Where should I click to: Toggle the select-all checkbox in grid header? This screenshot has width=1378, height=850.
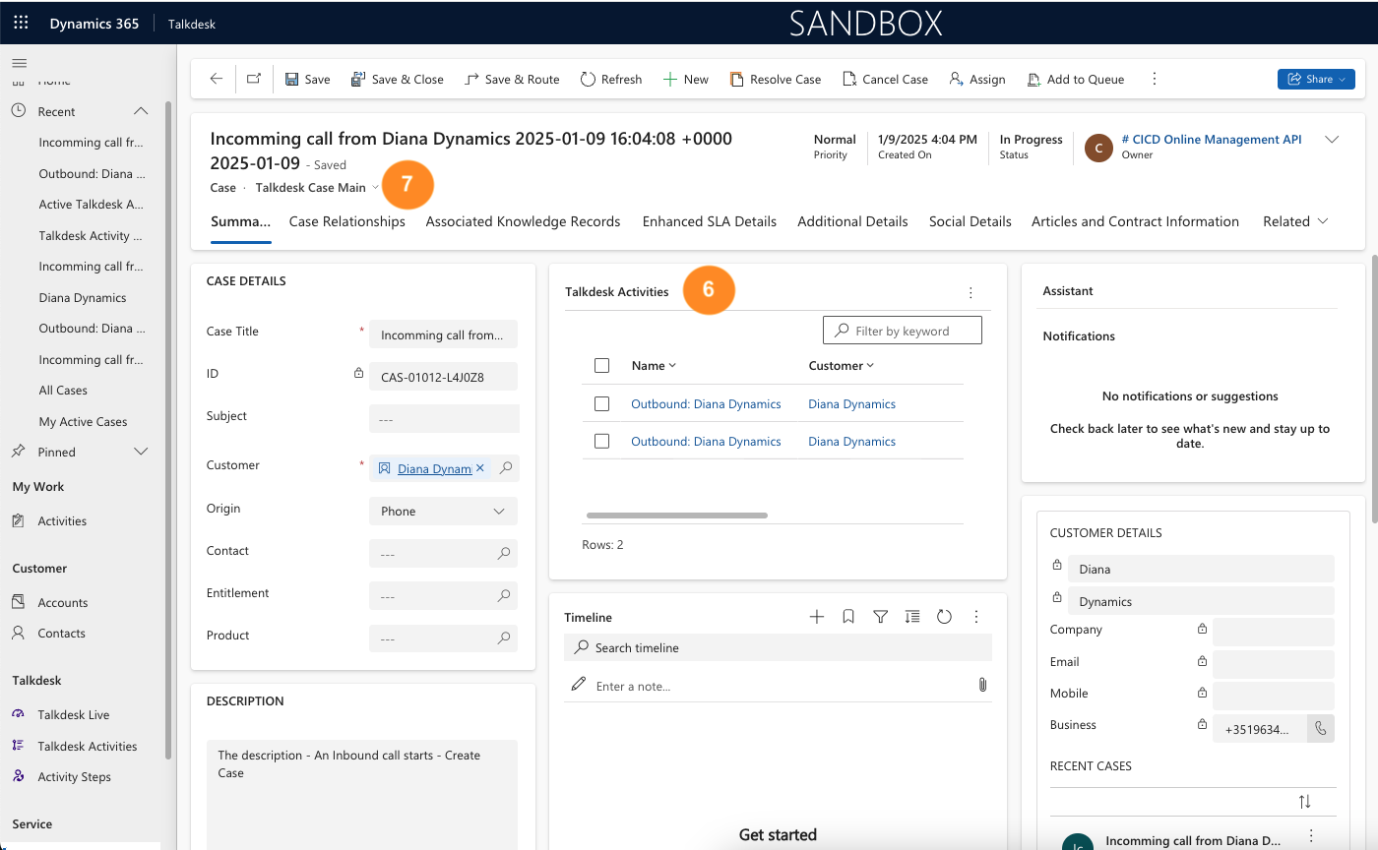coord(601,366)
